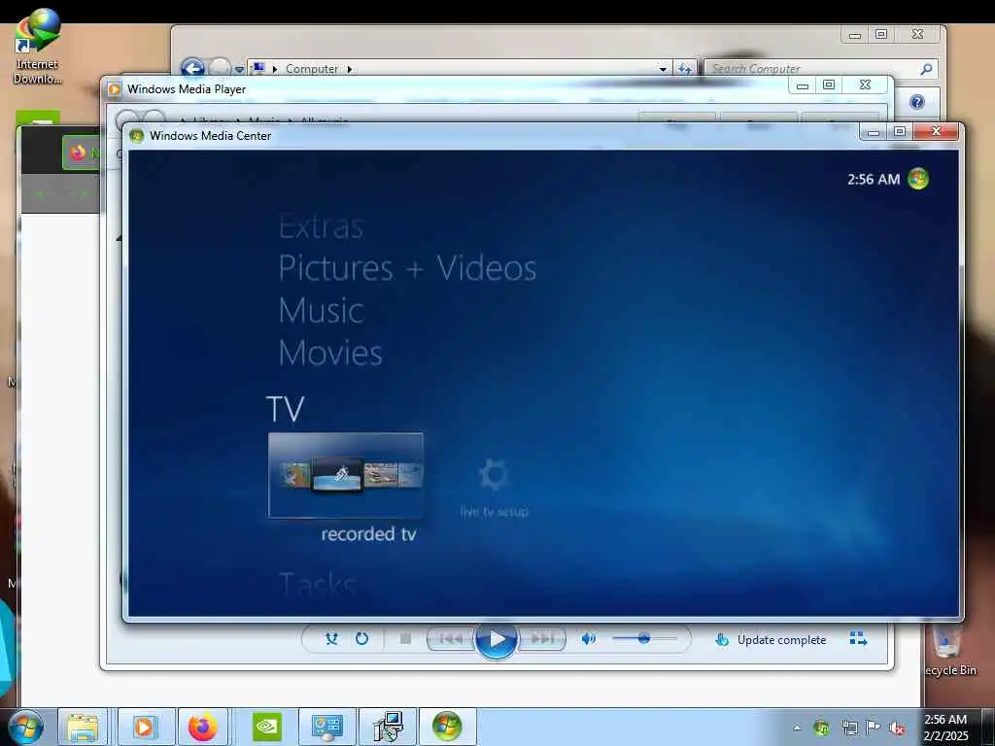Switch Media Player to Now Playing view
This screenshot has width=995, height=746.
coord(858,639)
